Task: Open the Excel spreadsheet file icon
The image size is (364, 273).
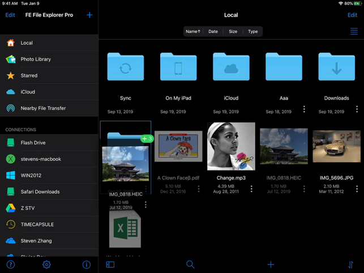Action: pyautogui.click(x=125, y=229)
